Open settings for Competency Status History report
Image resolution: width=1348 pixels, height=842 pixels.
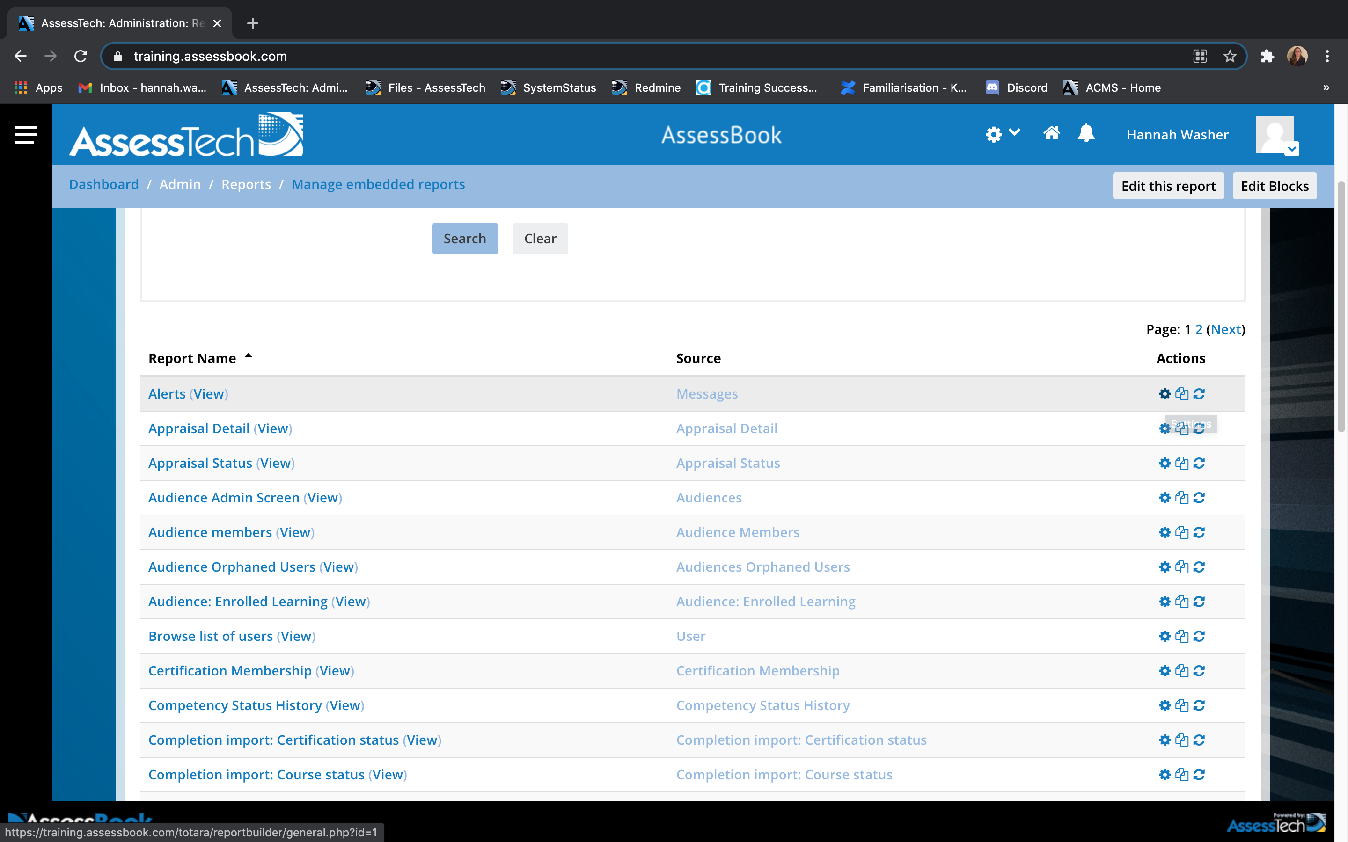(1165, 705)
